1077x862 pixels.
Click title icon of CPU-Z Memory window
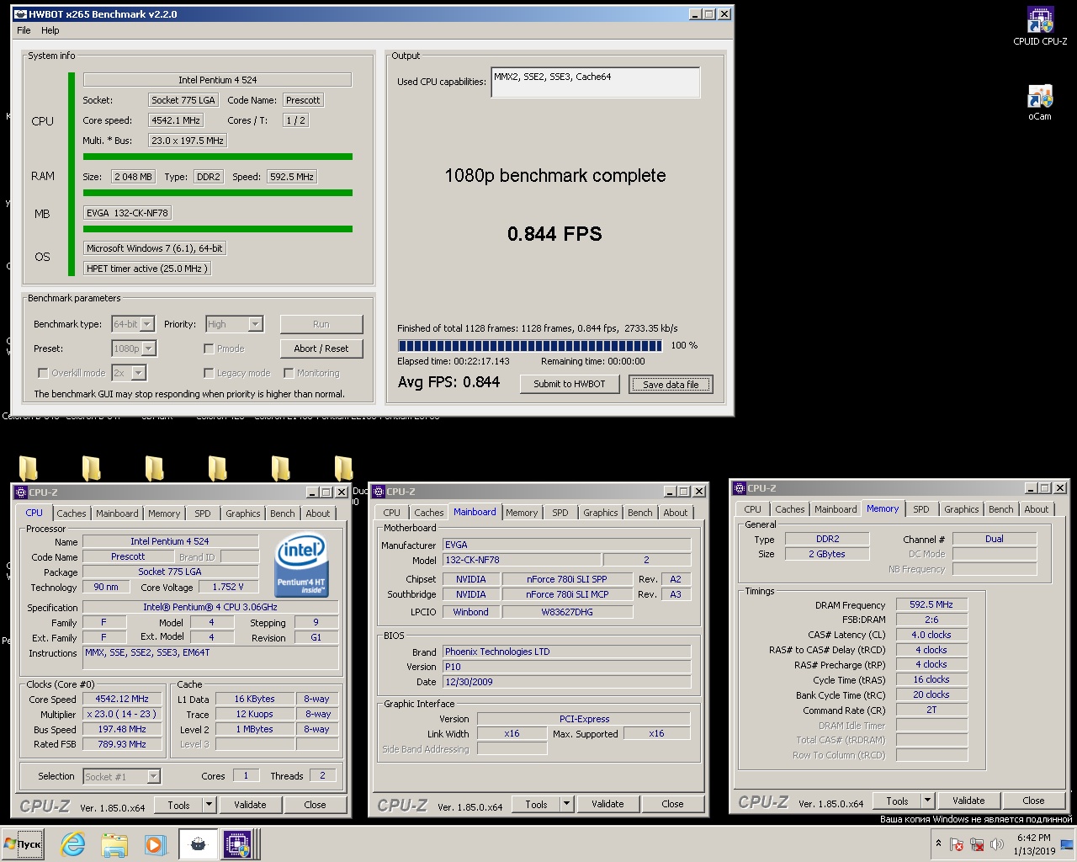click(x=740, y=488)
